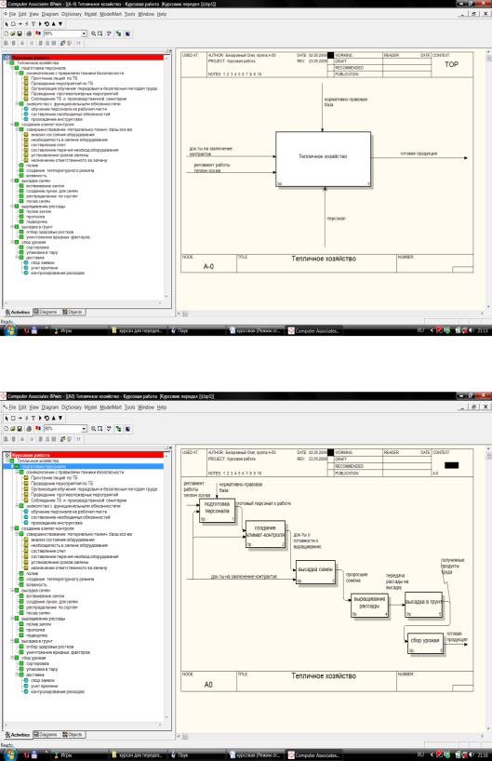The height and width of the screenshot is (761, 492).
Task: Click the colored palette icon in the A-0 toolbar
Action: coord(38,33)
